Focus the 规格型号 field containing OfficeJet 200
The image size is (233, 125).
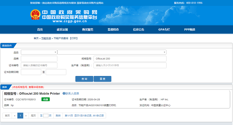[x=130, y=59]
